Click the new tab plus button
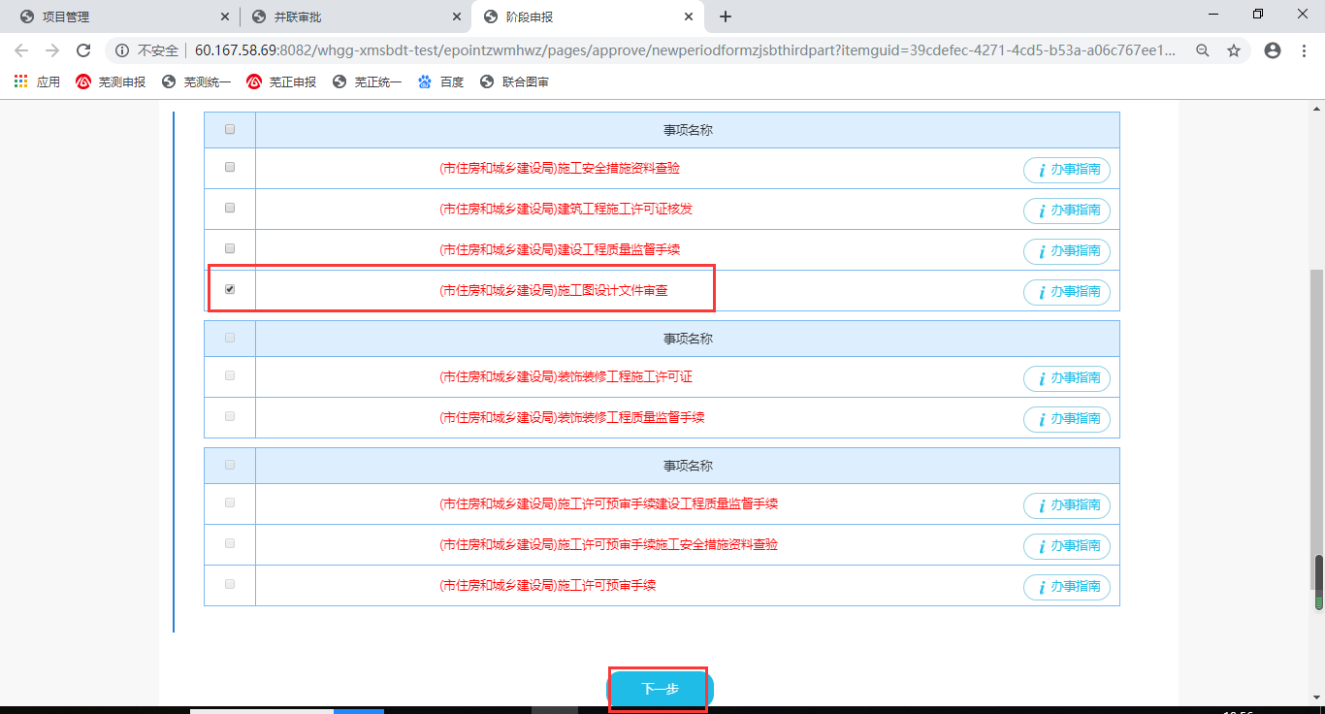 (726, 16)
